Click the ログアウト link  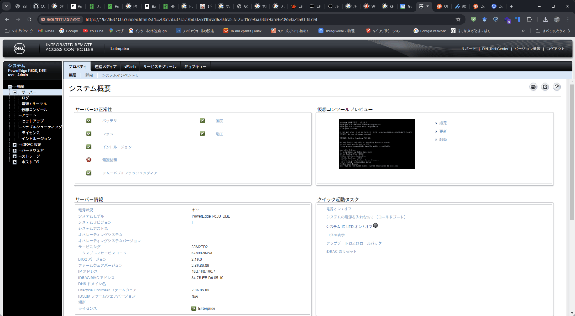pos(555,49)
